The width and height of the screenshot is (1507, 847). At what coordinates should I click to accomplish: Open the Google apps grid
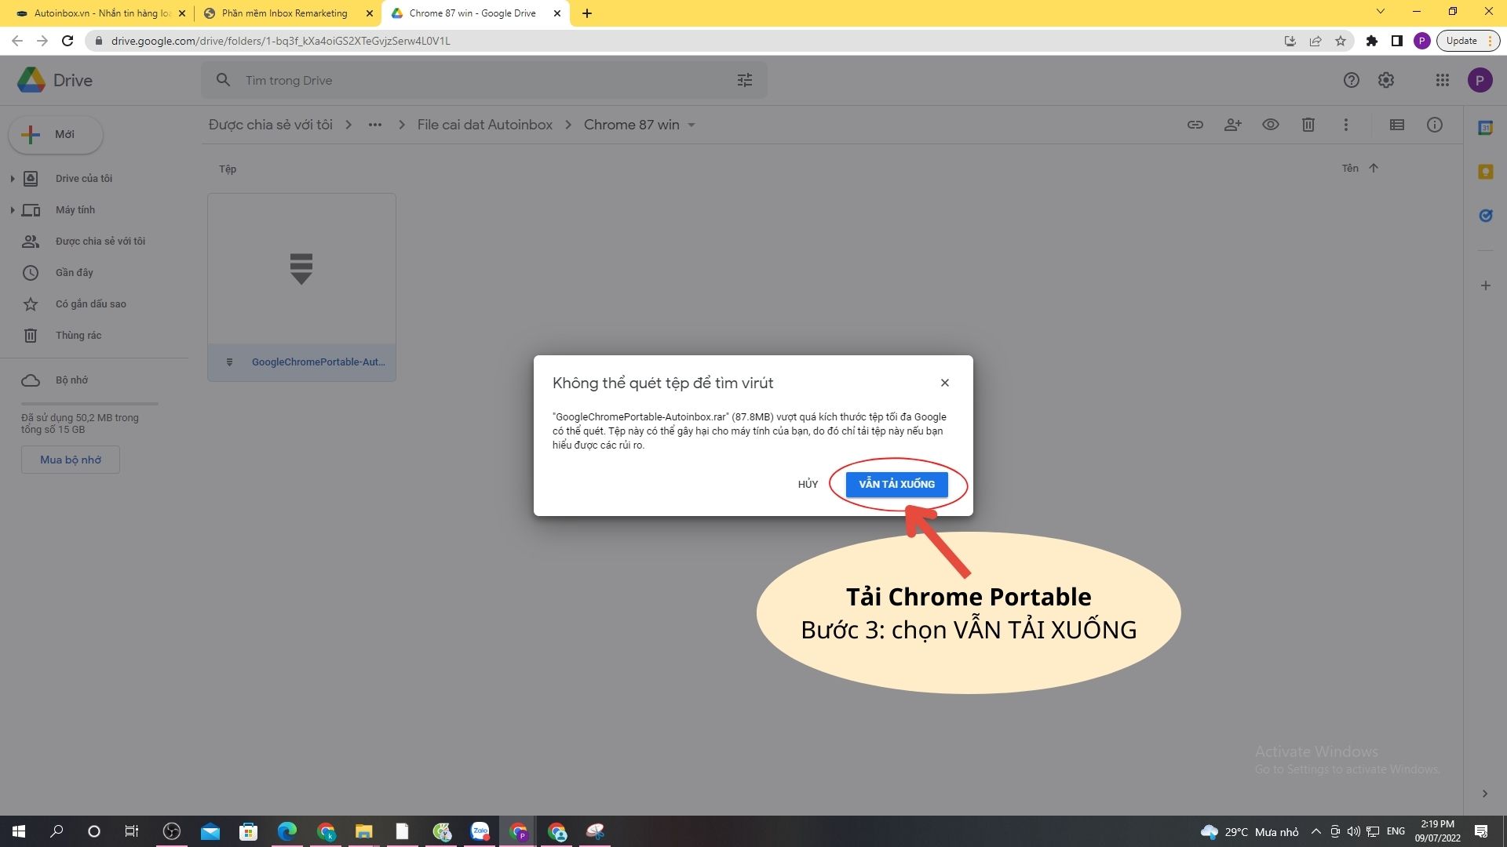click(x=1442, y=80)
